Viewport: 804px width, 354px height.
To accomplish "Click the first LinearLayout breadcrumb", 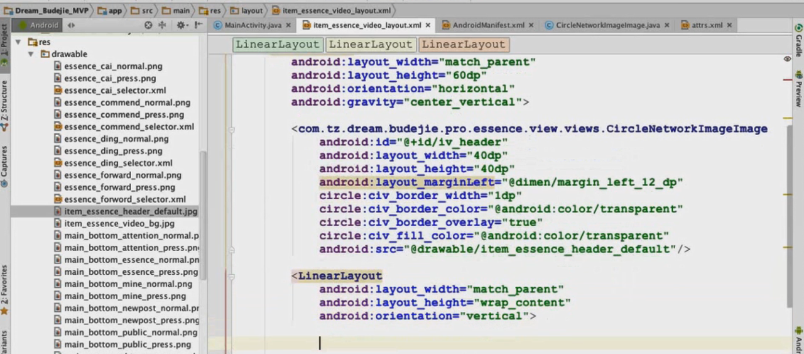I will (278, 45).
